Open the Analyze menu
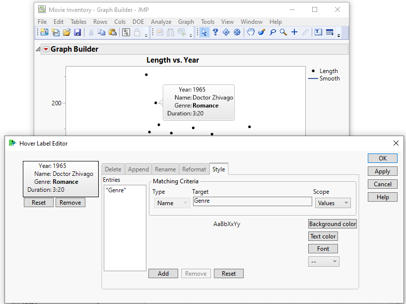Screen dimensions: 406x304 [x=161, y=22]
